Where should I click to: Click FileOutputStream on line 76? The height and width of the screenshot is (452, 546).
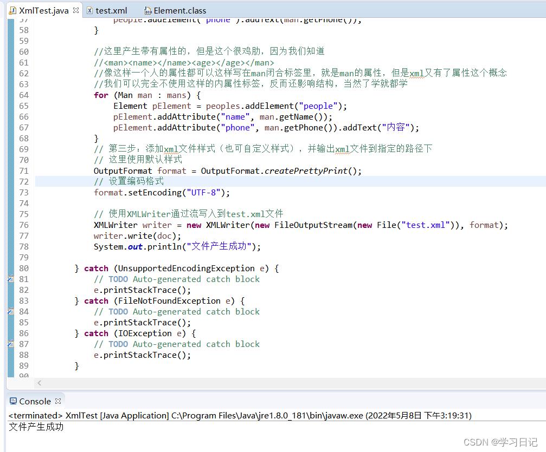click(313, 225)
